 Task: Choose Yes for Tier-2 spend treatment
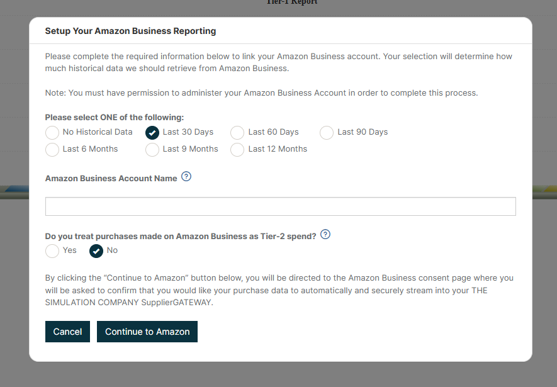(x=52, y=250)
